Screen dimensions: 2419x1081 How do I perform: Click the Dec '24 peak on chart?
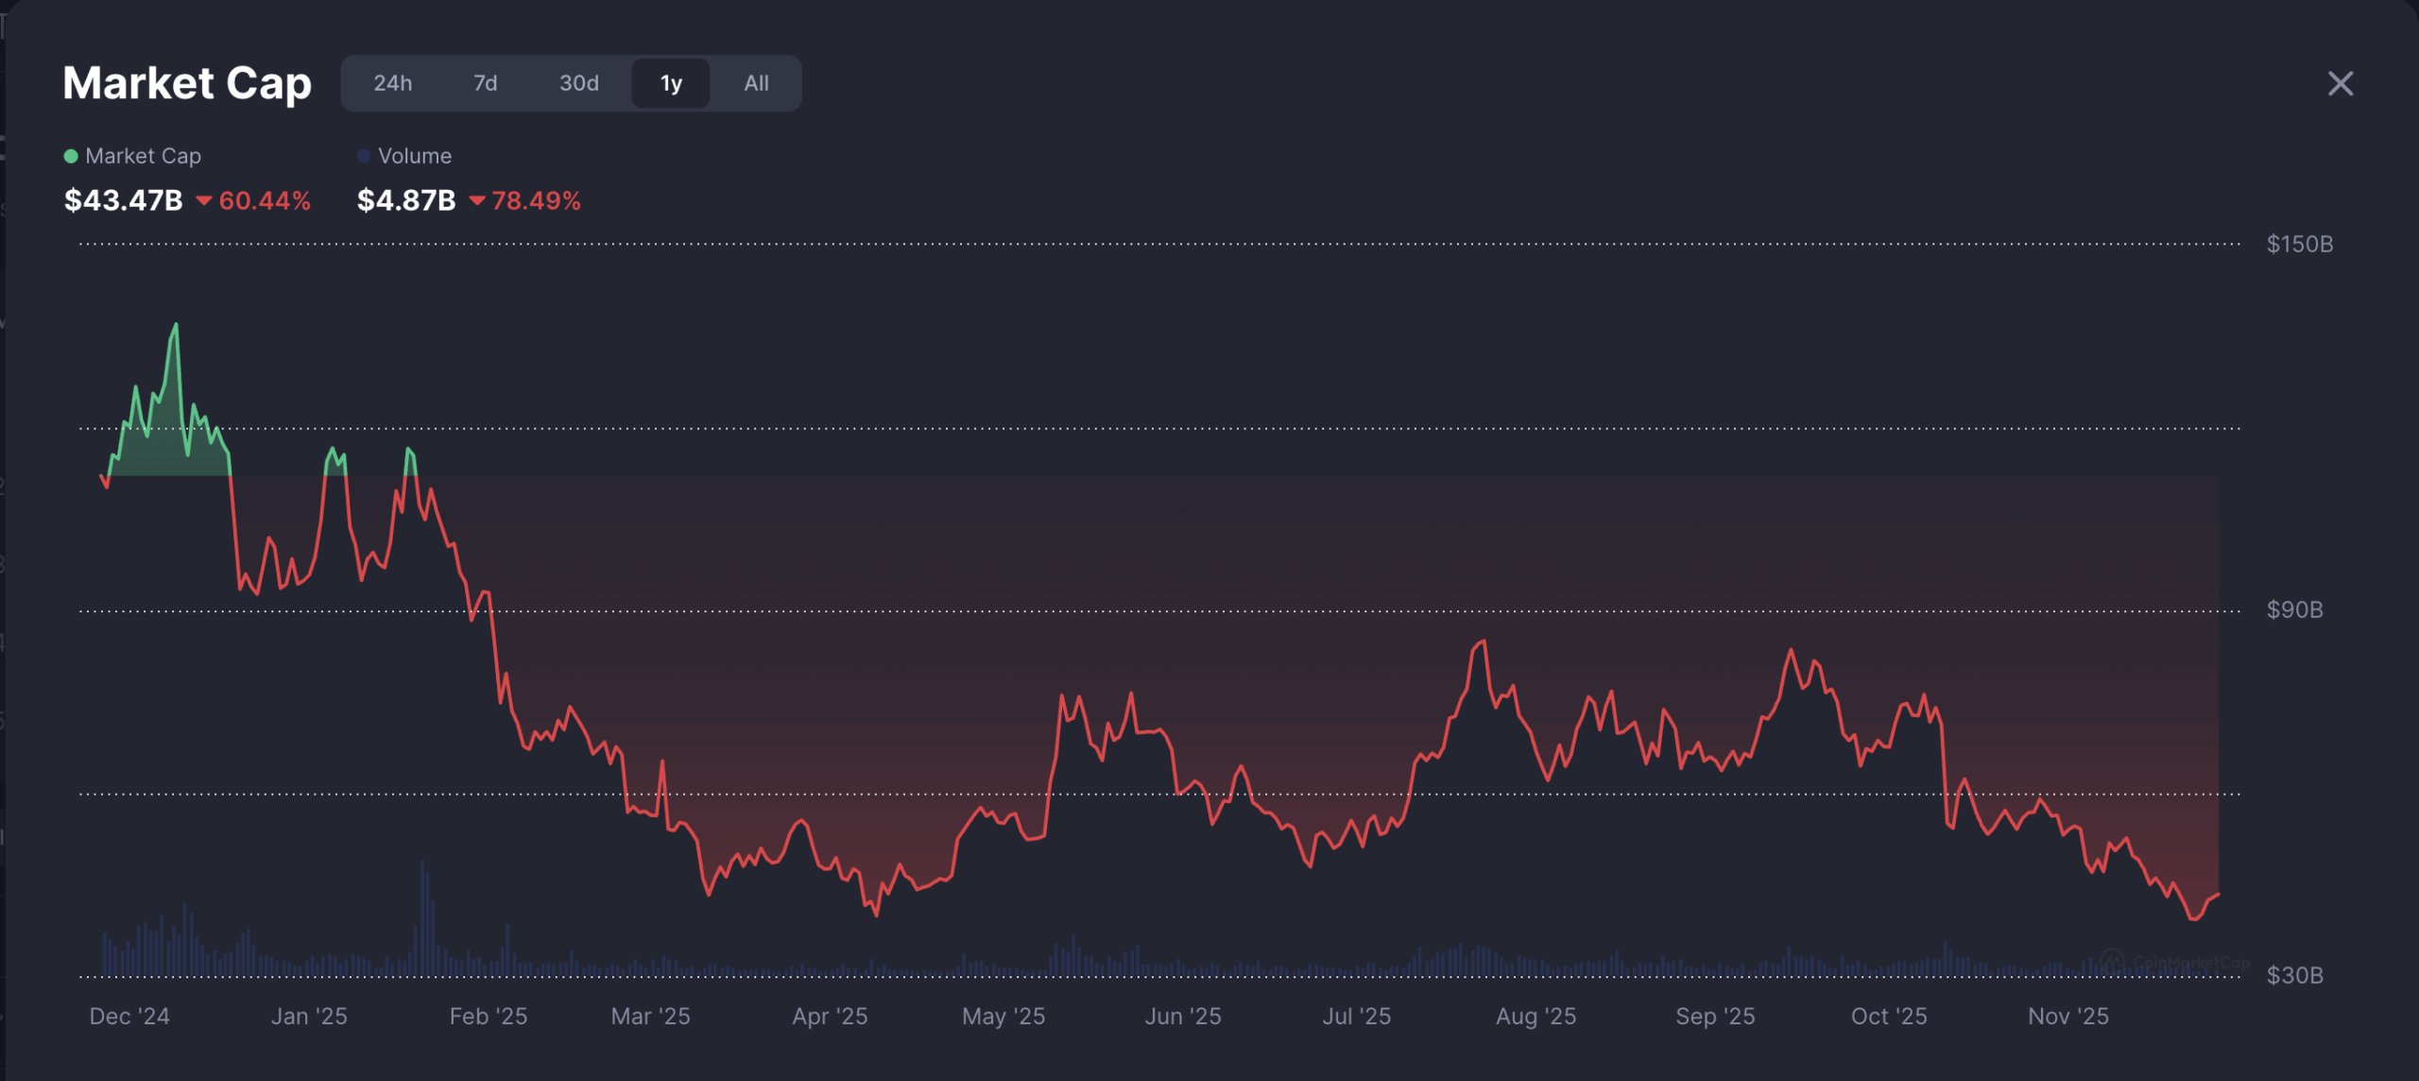(175, 326)
